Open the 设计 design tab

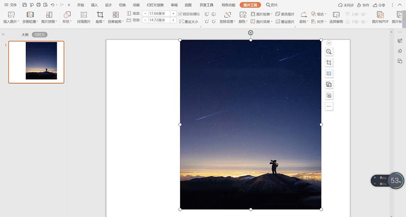108,5
